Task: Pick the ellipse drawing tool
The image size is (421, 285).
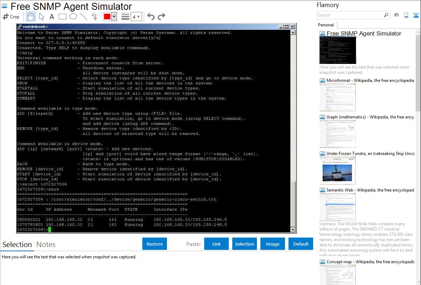Action: point(73,17)
